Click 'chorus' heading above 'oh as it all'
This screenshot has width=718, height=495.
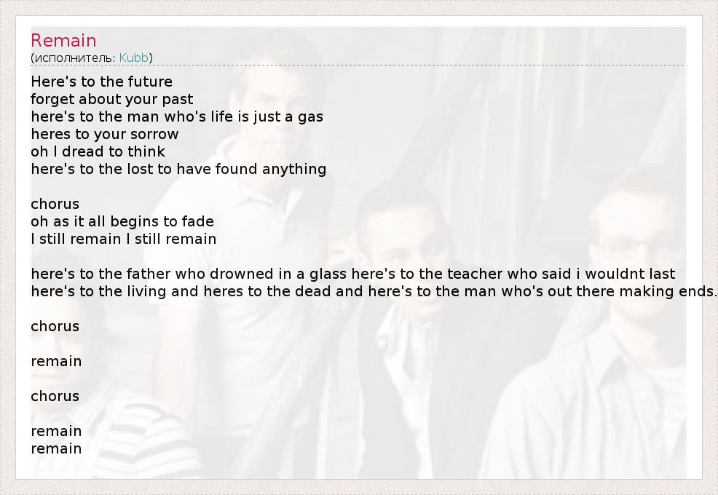[x=55, y=204]
